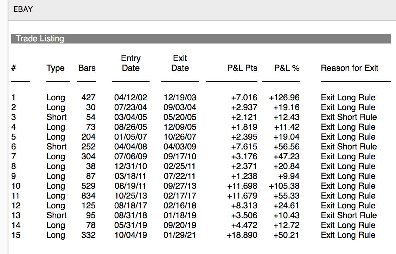
Task: Select exit date 12/19/03
Action: (x=180, y=98)
